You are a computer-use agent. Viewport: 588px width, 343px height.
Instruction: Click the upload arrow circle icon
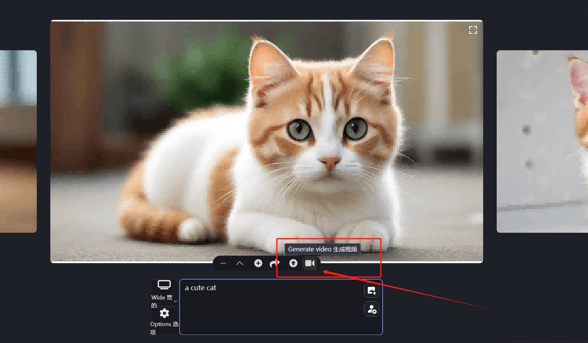(293, 263)
